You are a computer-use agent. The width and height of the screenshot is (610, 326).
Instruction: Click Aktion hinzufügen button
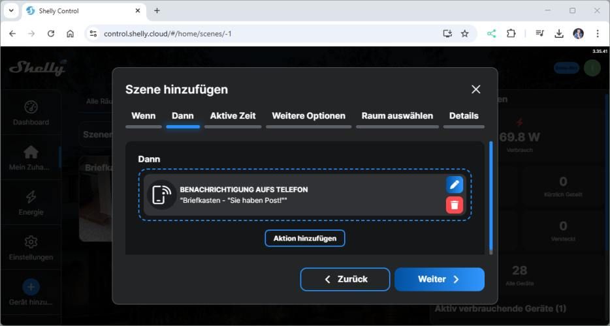coord(304,238)
